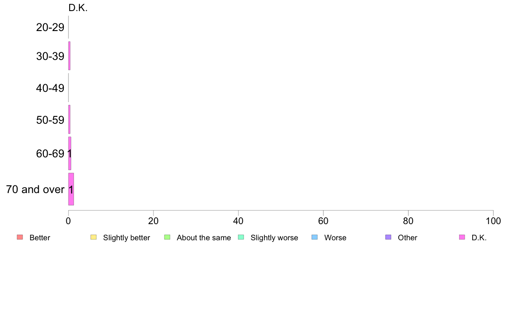Image resolution: width=505 pixels, height=313 pixels.
Task: Click the 70 and over axis label
Action: coord(35,189)
